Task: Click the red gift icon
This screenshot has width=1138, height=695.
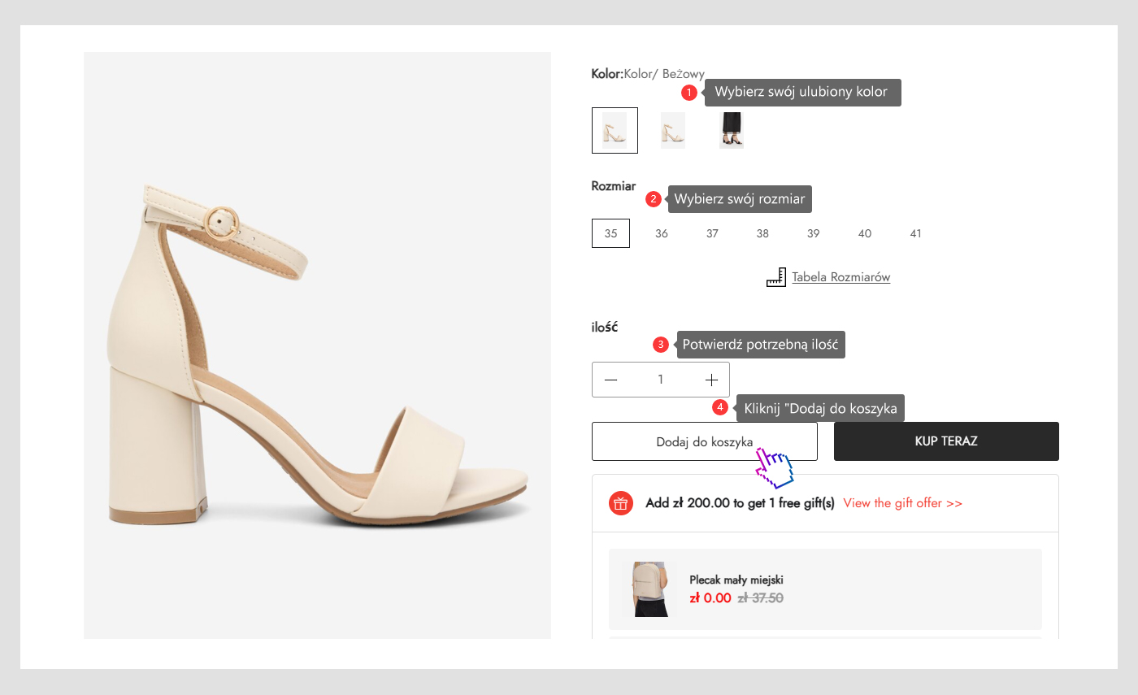Action: click(x=621, y=503)
